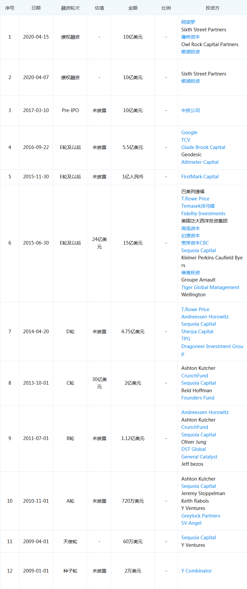Screen dimensions: 247x589
Task: Select the 24亿美元 valuation cell
Action: coord(99,243)
